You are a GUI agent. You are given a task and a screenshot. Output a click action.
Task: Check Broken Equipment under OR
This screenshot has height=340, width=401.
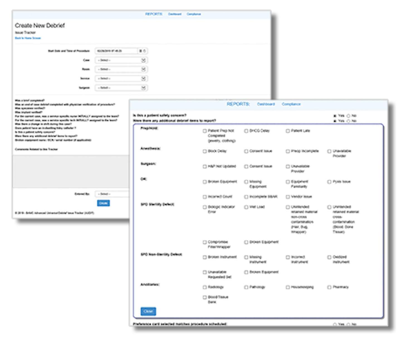pos(205,181)
